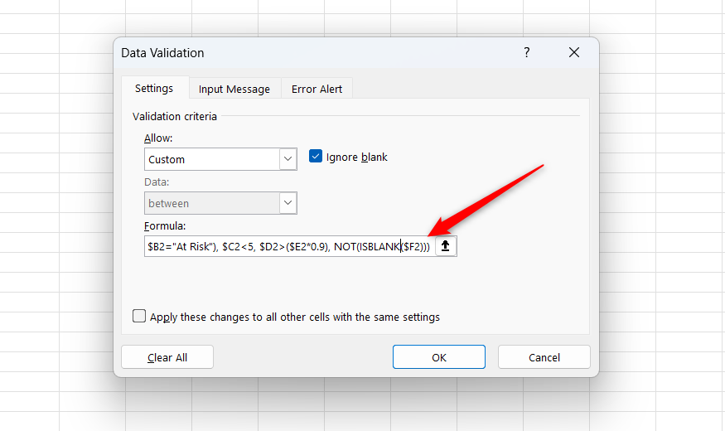Open the Allow dropdown showing Custom
The width and height of the screenshot is (725, 431).
pos(220,159)
